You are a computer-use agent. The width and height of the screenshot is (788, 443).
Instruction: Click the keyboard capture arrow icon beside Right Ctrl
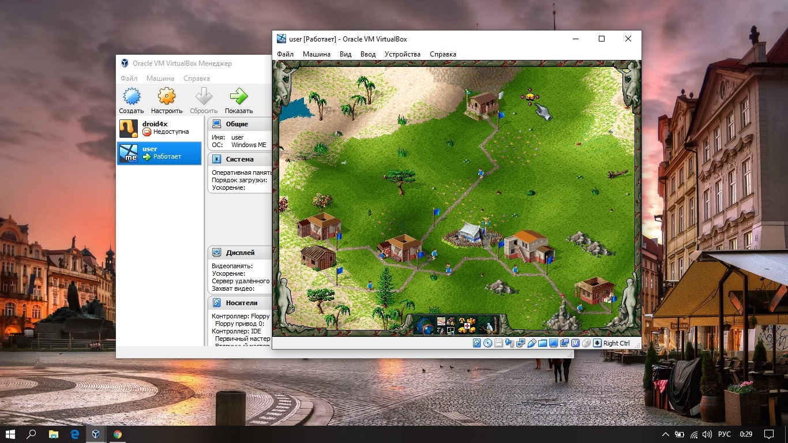(x=597, y=343)
